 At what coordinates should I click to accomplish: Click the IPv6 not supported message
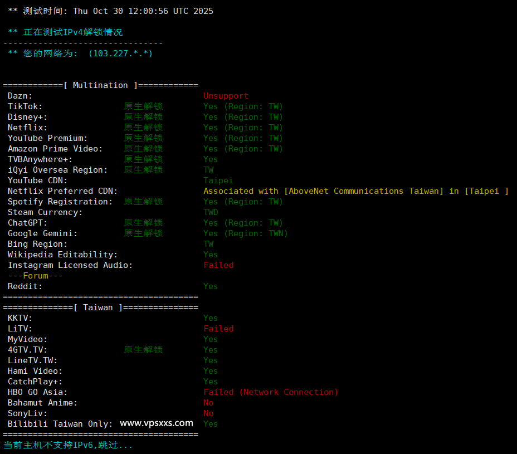coord(68,445)
